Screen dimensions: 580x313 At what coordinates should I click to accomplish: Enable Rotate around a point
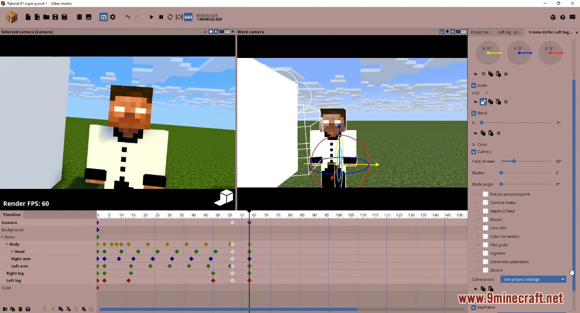(x=485, y=194)
